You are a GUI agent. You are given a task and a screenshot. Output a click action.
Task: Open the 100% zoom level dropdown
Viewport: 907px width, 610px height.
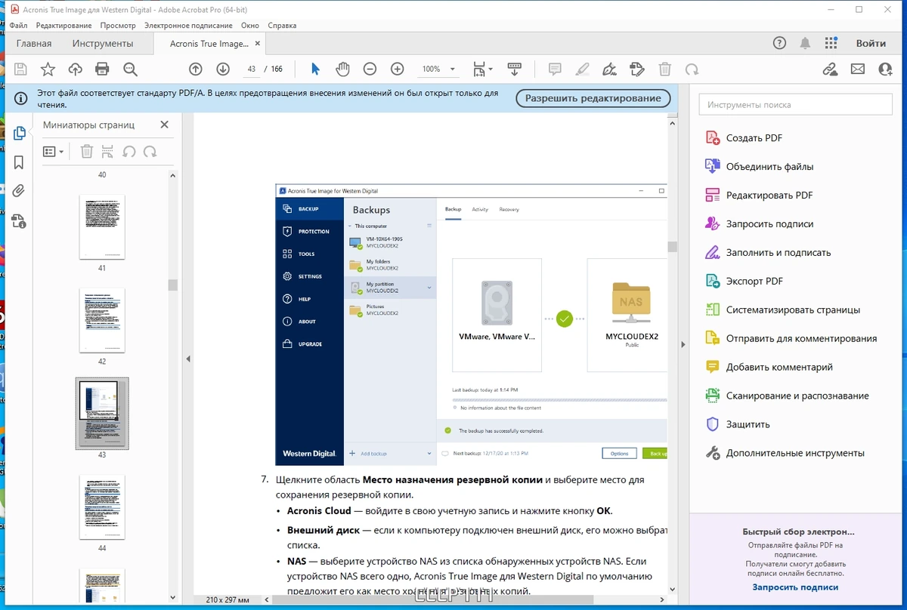point(438,69)
